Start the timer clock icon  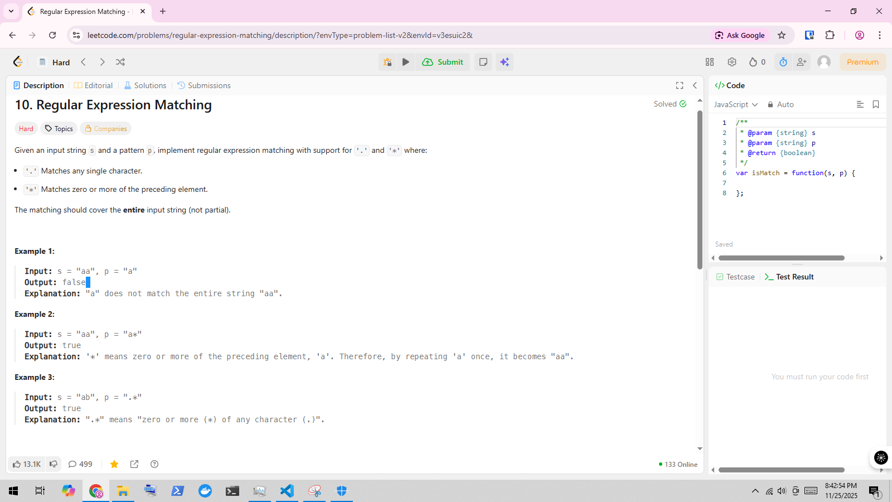coord(783,62)
